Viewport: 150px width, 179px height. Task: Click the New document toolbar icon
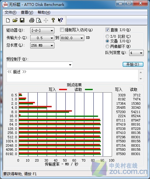pyautogui.click(x=8, y=21)
